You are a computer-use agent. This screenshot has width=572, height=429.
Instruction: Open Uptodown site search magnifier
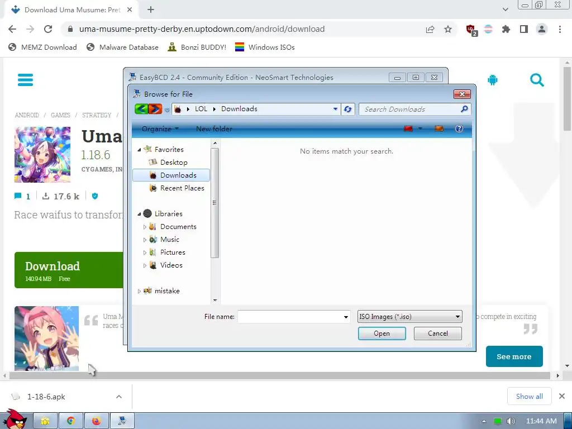(x=537, y=80)
